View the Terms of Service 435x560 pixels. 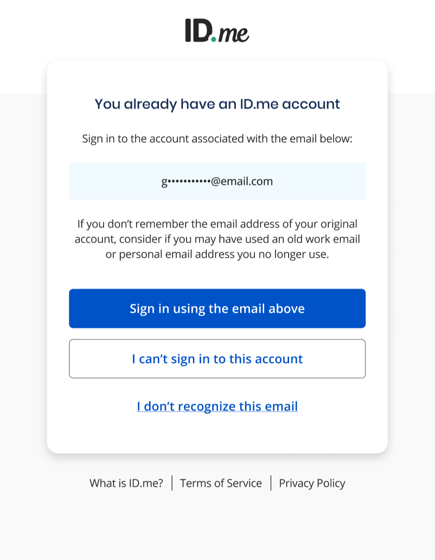tap(221, 483)
